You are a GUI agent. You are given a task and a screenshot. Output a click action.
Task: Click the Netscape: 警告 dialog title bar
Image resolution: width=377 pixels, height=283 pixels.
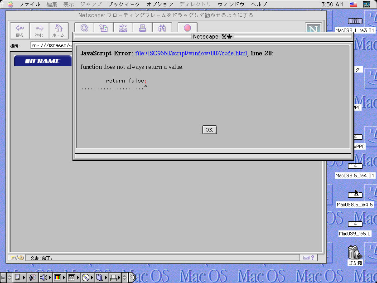click(213, 37)
